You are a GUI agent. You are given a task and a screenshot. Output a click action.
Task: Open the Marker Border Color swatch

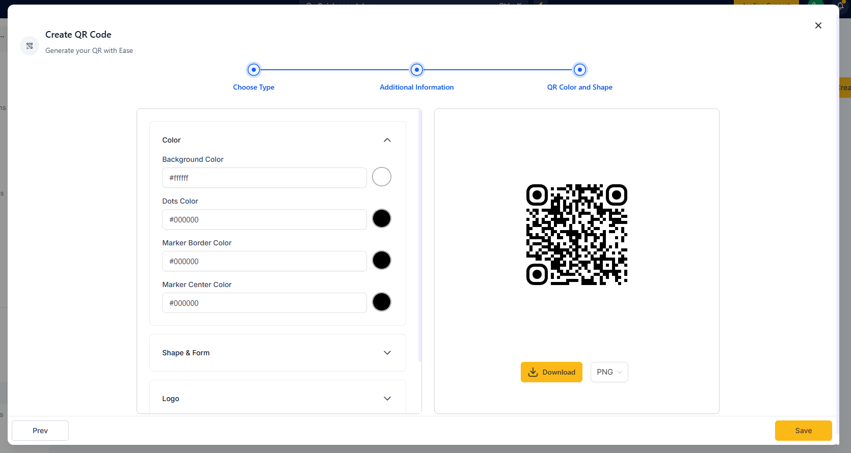[382, 260]
